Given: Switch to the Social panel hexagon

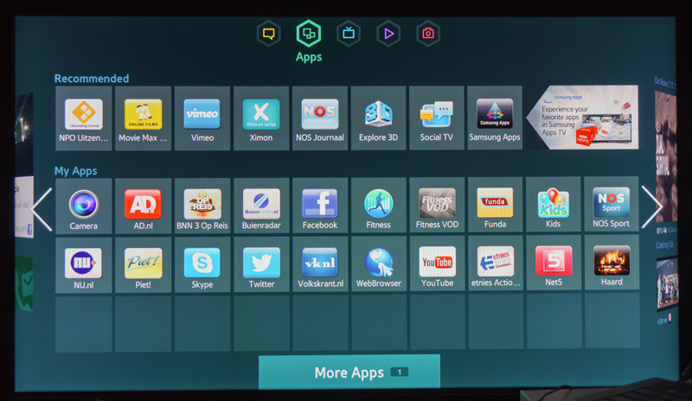Looking at the screenshot, I should point(269,34).
